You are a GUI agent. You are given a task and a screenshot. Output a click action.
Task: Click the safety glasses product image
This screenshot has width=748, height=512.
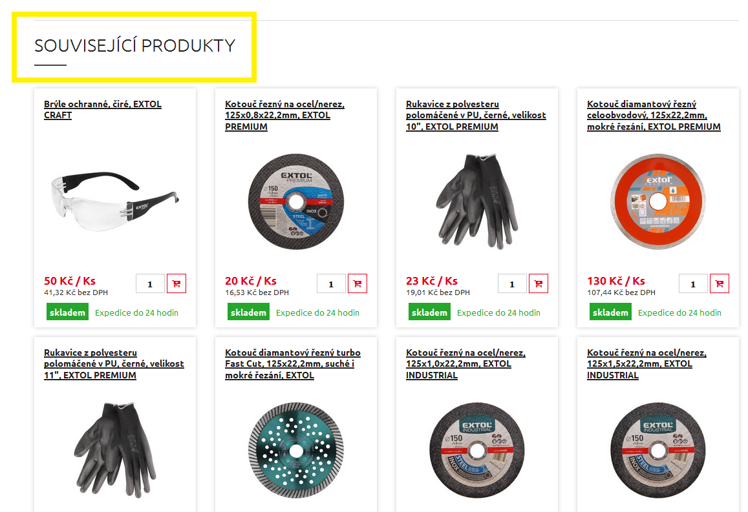click(114, 201)
